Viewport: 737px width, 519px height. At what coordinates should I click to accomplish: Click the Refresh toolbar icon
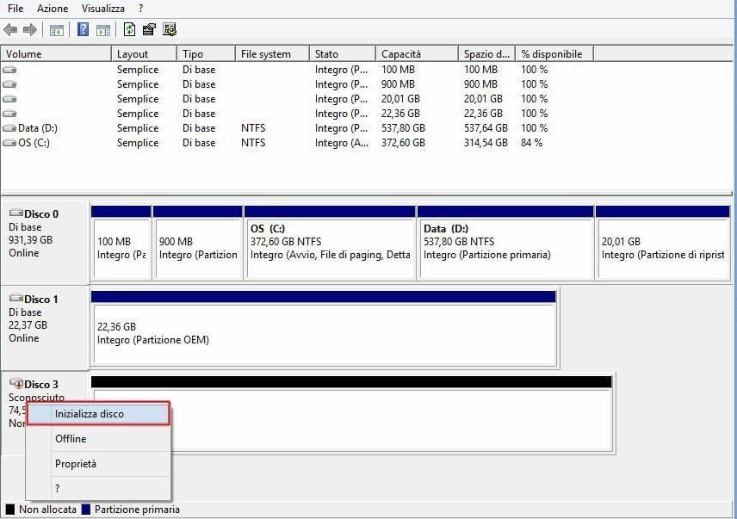pos(129,28)
